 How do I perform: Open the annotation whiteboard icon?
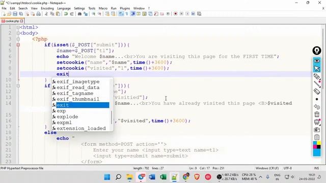point(317,122)
